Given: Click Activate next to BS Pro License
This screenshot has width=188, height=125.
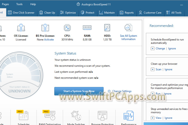Looking at the screenshot, I should coord(49,40).
